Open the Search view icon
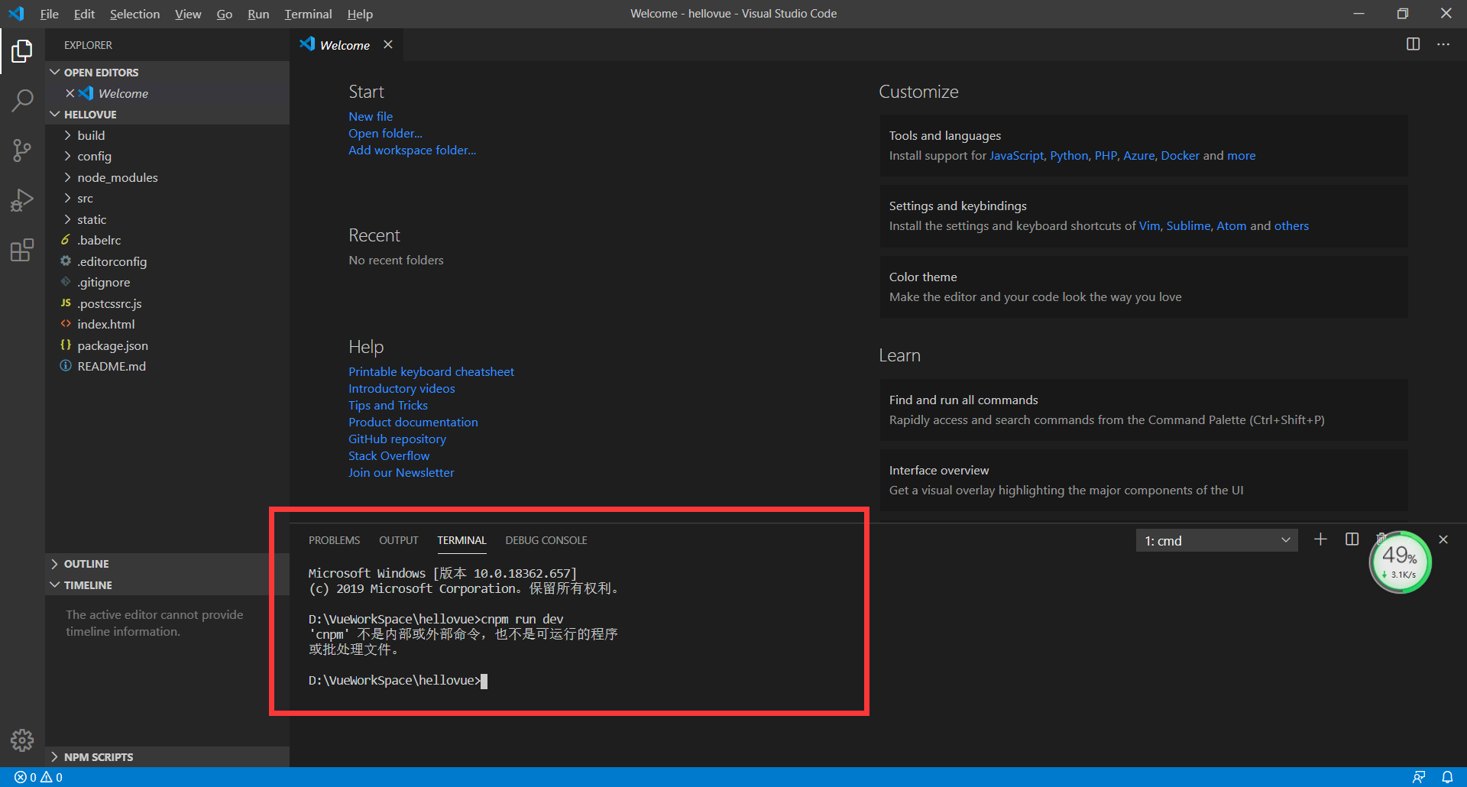Image resolution: width=1467 pixels, height=787 pixels. click(x=22, y=100)
